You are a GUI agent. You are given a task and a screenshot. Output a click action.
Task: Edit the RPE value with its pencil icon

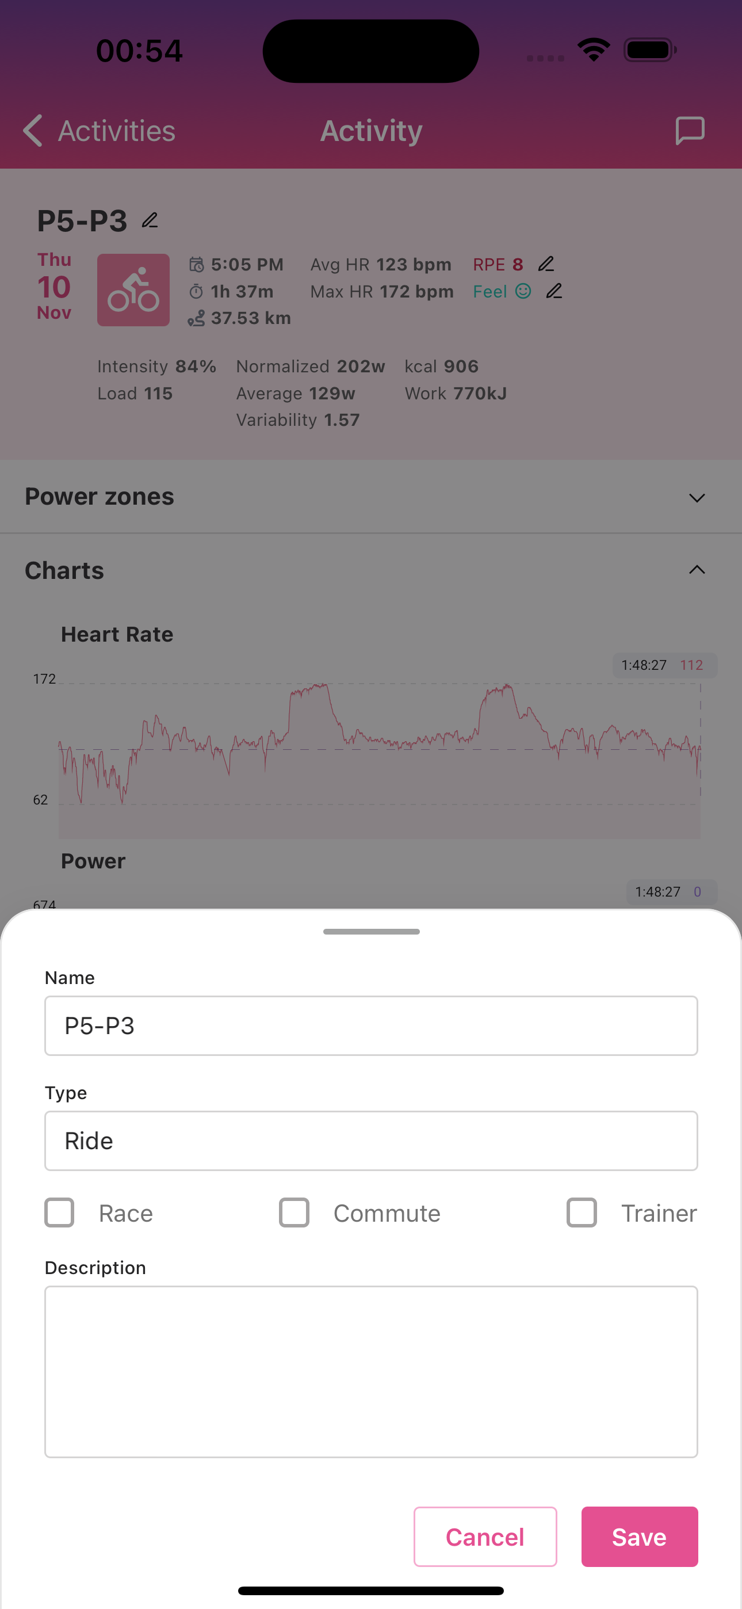[x=546, y=264]
